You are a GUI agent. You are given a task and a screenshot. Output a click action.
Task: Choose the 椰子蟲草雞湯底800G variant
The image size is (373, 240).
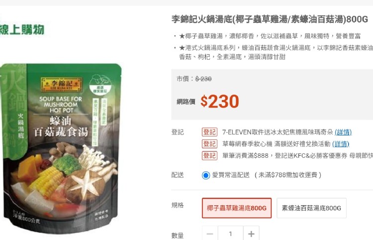tap(237, 208)
